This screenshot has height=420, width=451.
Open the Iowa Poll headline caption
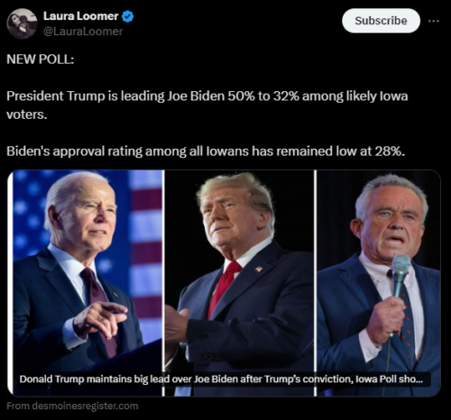[x=221, y=379]
